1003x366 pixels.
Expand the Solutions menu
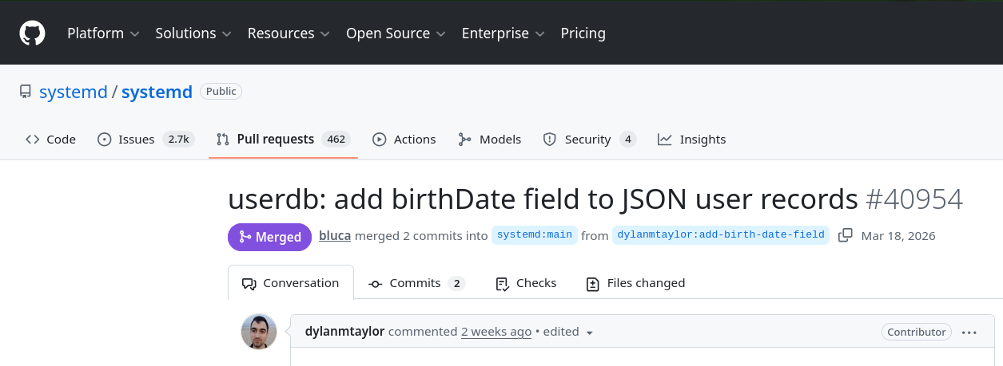pos(193,33)
